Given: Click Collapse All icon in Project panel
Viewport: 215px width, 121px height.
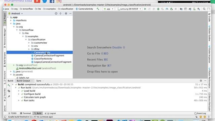Looking at the screenshot, I should (60, 13).
